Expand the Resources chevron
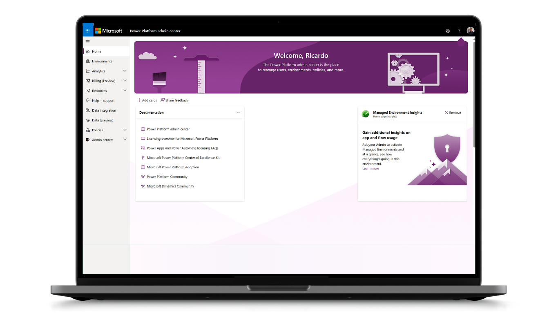Screen dimensions: 558x313 tap(125, 90)
